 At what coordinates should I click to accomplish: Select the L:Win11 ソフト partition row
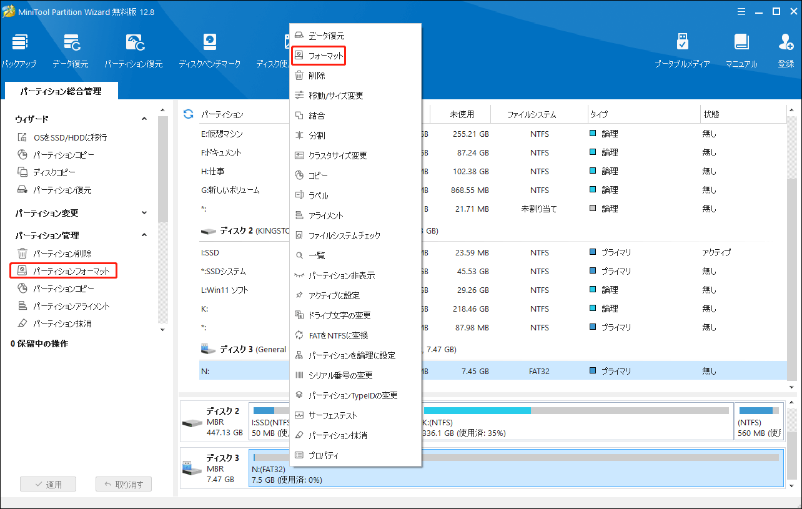492,290
